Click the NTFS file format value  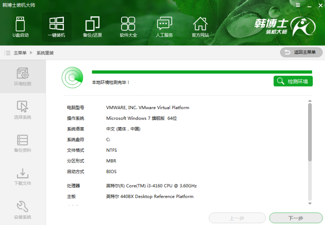click(x=111, y=150)
